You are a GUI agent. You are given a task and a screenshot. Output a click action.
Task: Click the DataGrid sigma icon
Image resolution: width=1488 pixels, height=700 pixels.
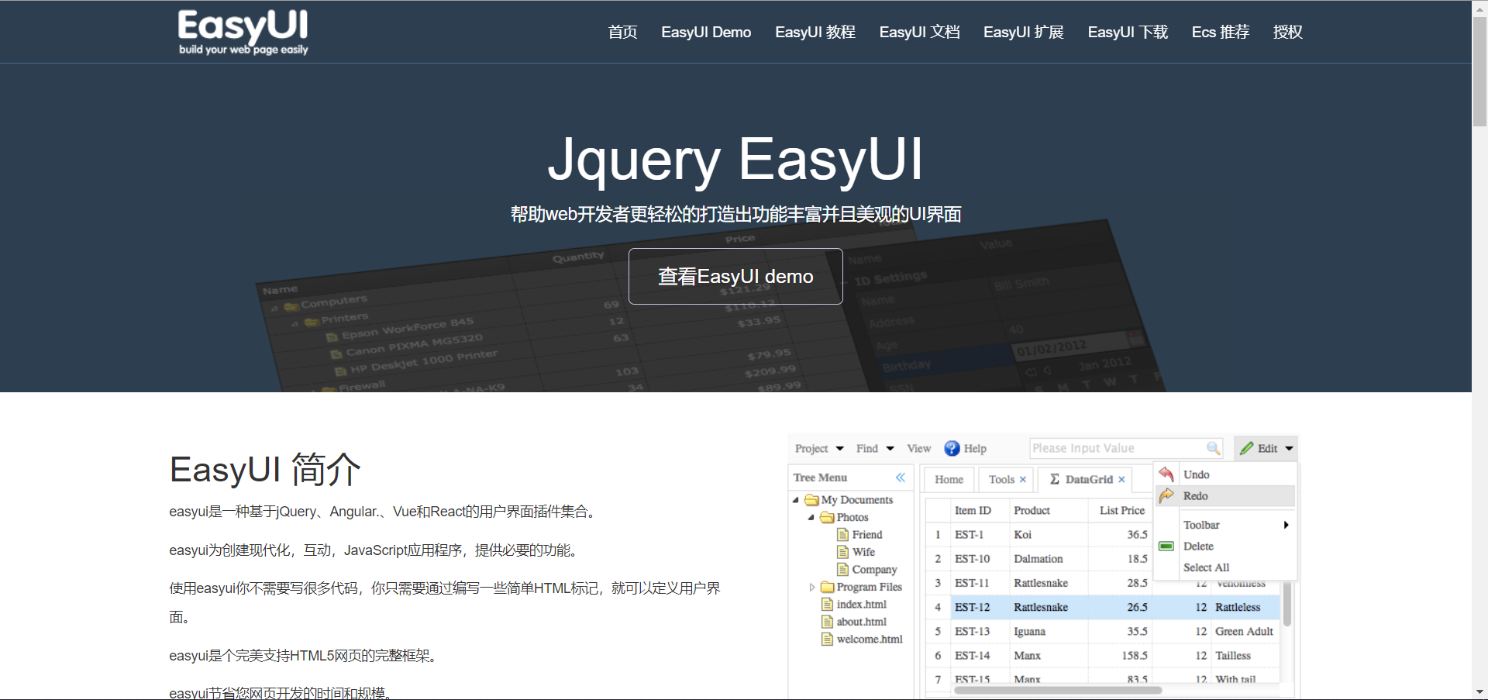[x=1055, y=479]
